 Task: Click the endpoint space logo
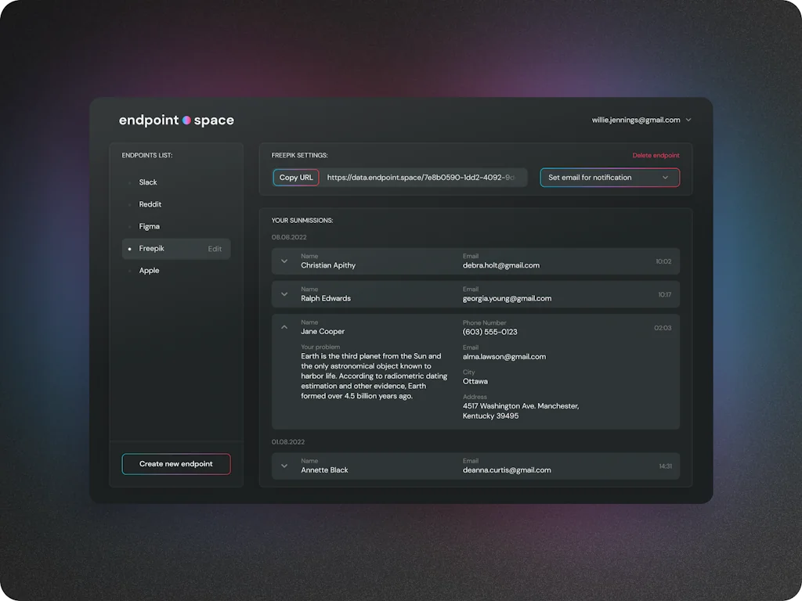[176, 120]
